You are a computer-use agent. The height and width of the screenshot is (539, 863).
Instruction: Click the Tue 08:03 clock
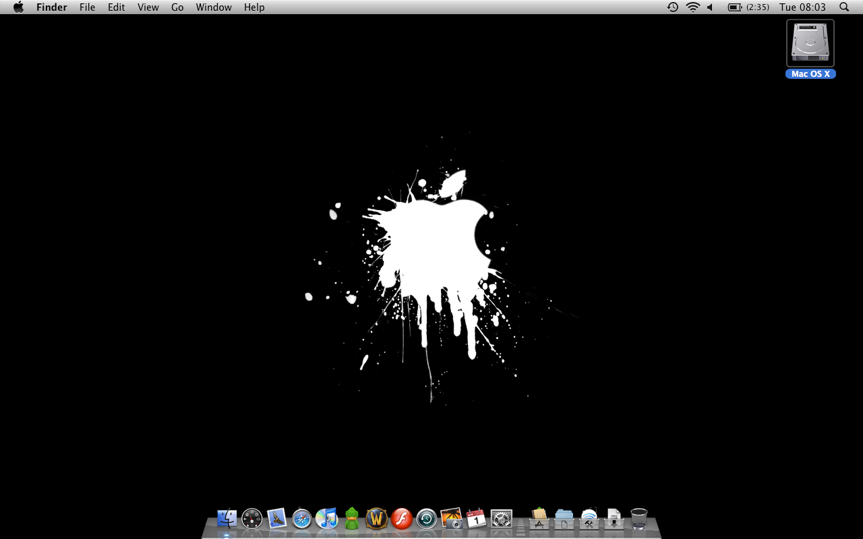pos(802,7)
